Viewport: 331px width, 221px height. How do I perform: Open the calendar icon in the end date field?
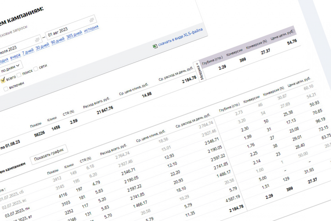(x=91, y=20)
